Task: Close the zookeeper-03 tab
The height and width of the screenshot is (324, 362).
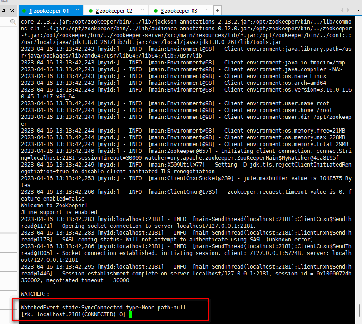Action: [207, 10]
